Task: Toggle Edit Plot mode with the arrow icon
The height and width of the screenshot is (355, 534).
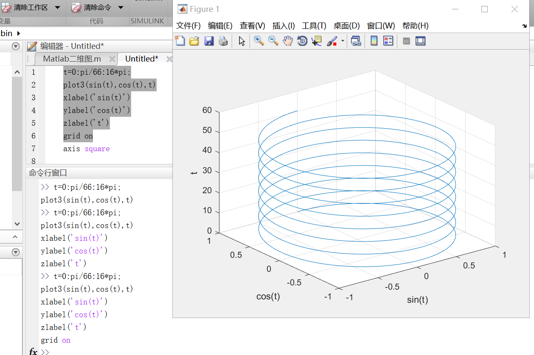Action: pos(241,41)
